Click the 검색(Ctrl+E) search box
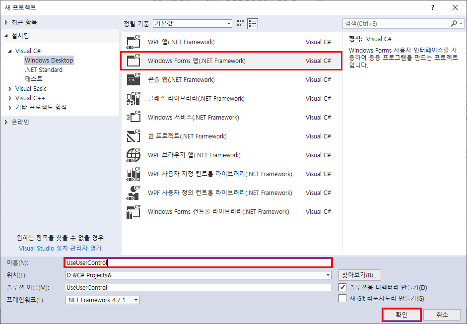The image size is (467, 324). tap(397, 23)
